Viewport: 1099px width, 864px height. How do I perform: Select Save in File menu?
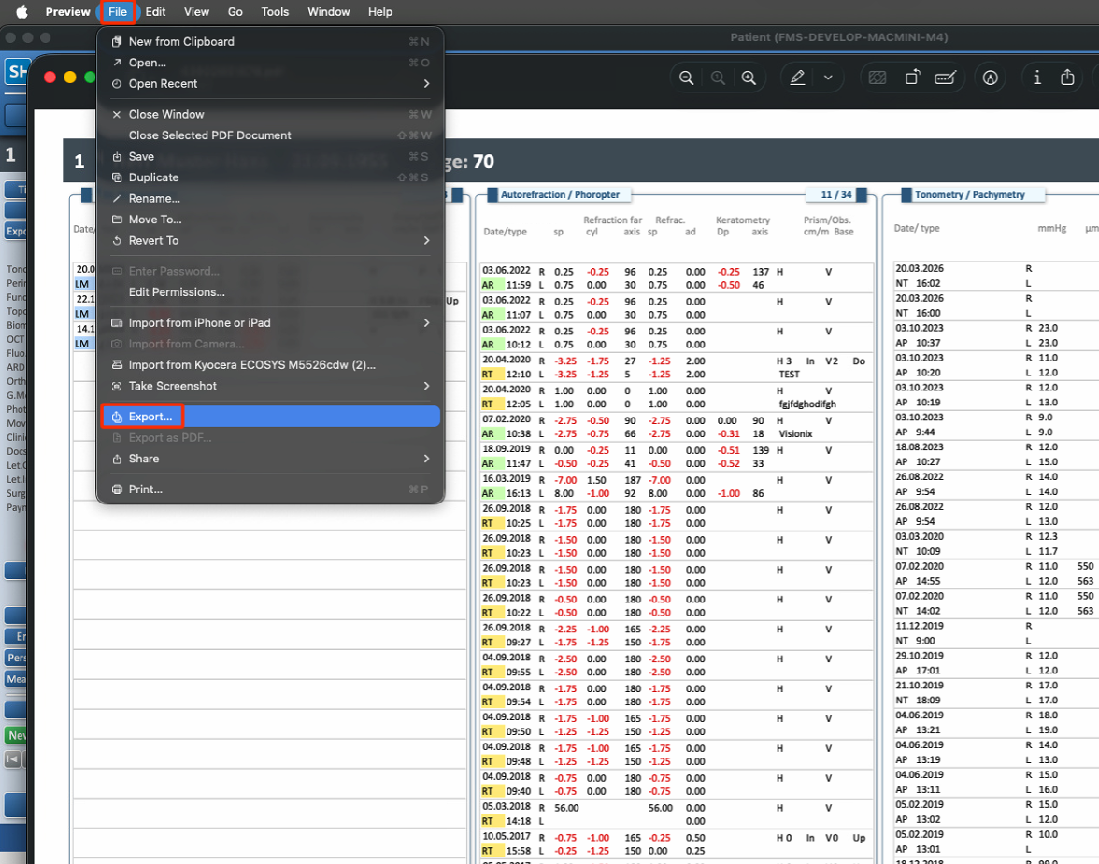point(271,156)
